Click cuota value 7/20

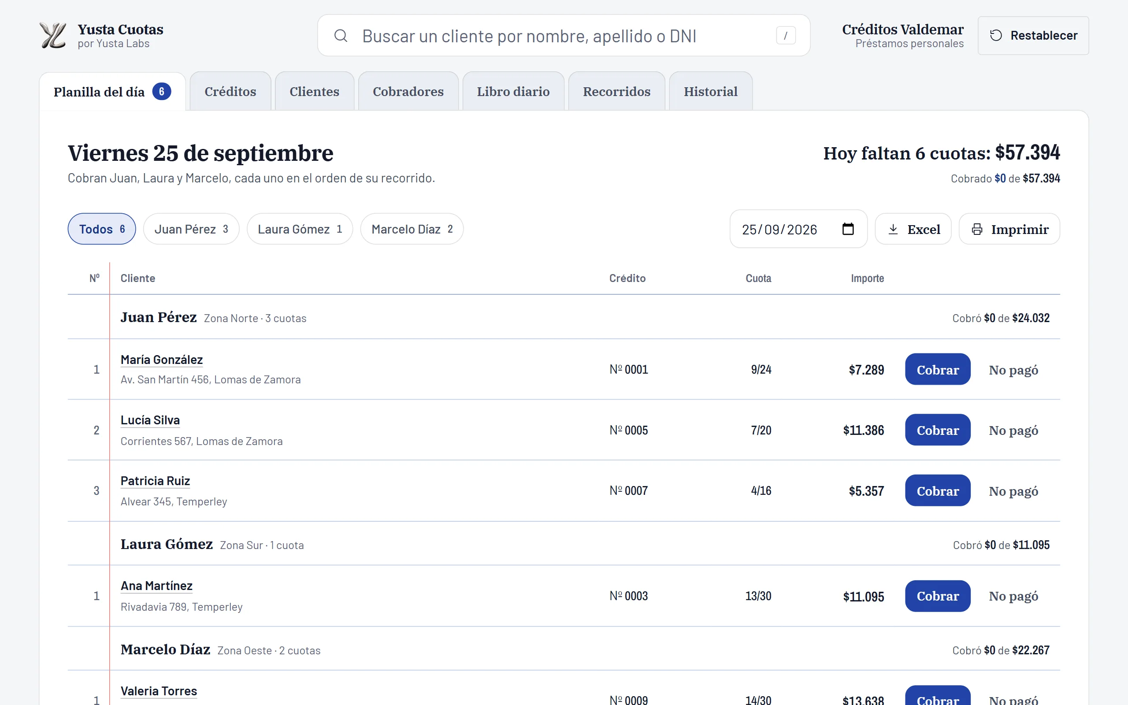(761, 430)
